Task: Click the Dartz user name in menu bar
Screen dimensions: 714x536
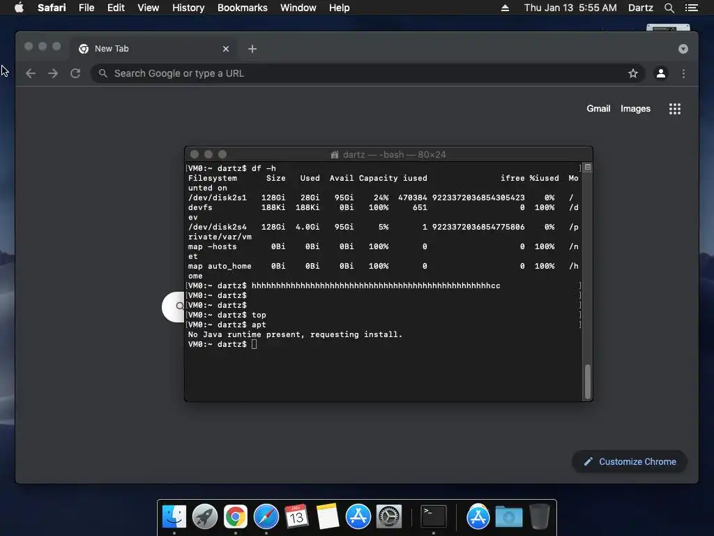Action: click(640, 8)
